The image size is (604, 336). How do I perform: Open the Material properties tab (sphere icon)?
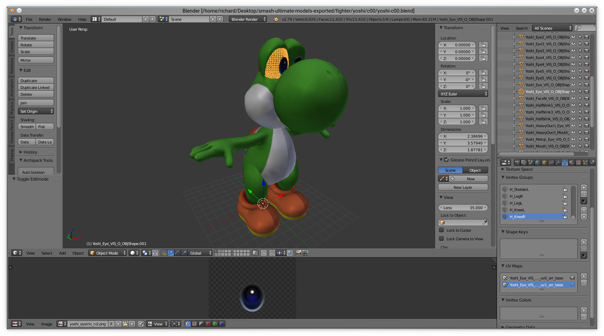point(572,163)
